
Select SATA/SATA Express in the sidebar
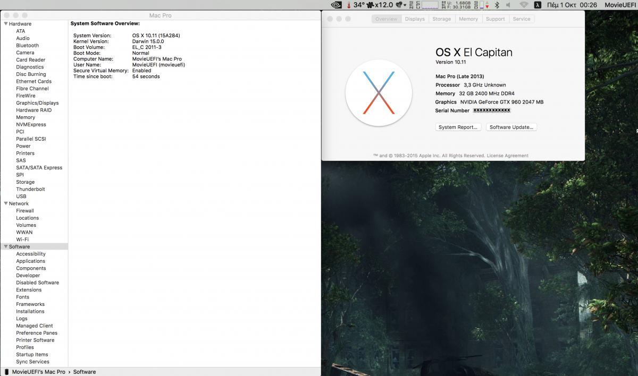click(x=39, y=167)
